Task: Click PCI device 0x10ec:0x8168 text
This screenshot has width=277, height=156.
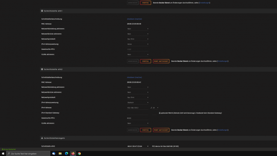Action: tap(165, 146)
